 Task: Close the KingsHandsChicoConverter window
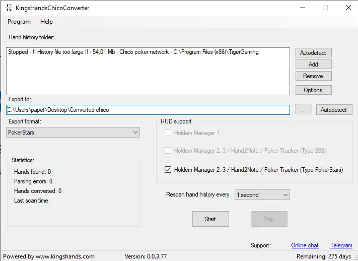coord(348,8)
